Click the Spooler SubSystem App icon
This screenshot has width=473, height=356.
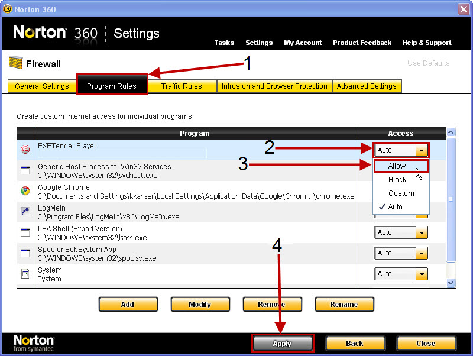point(25,253)
